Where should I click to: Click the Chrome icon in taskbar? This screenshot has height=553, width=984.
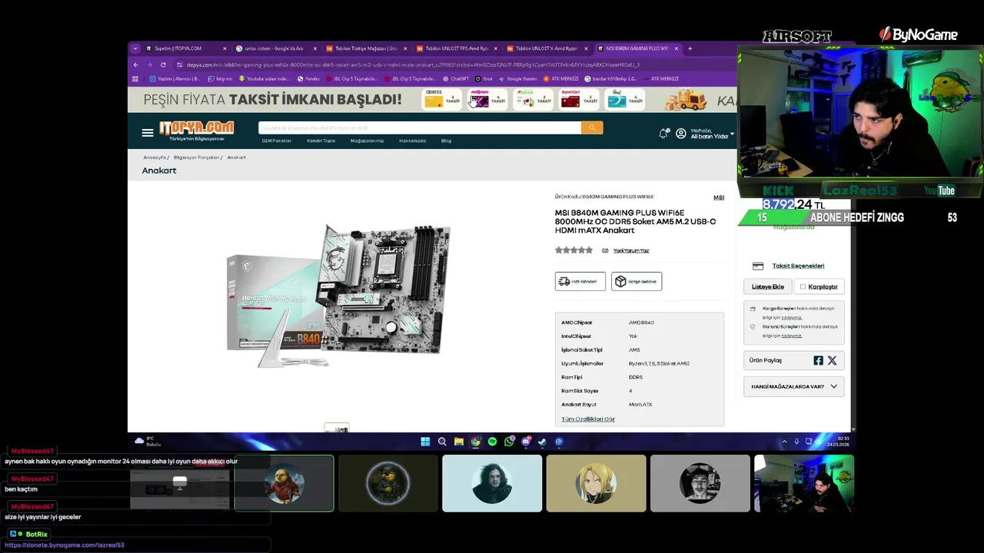click(476, 442)
